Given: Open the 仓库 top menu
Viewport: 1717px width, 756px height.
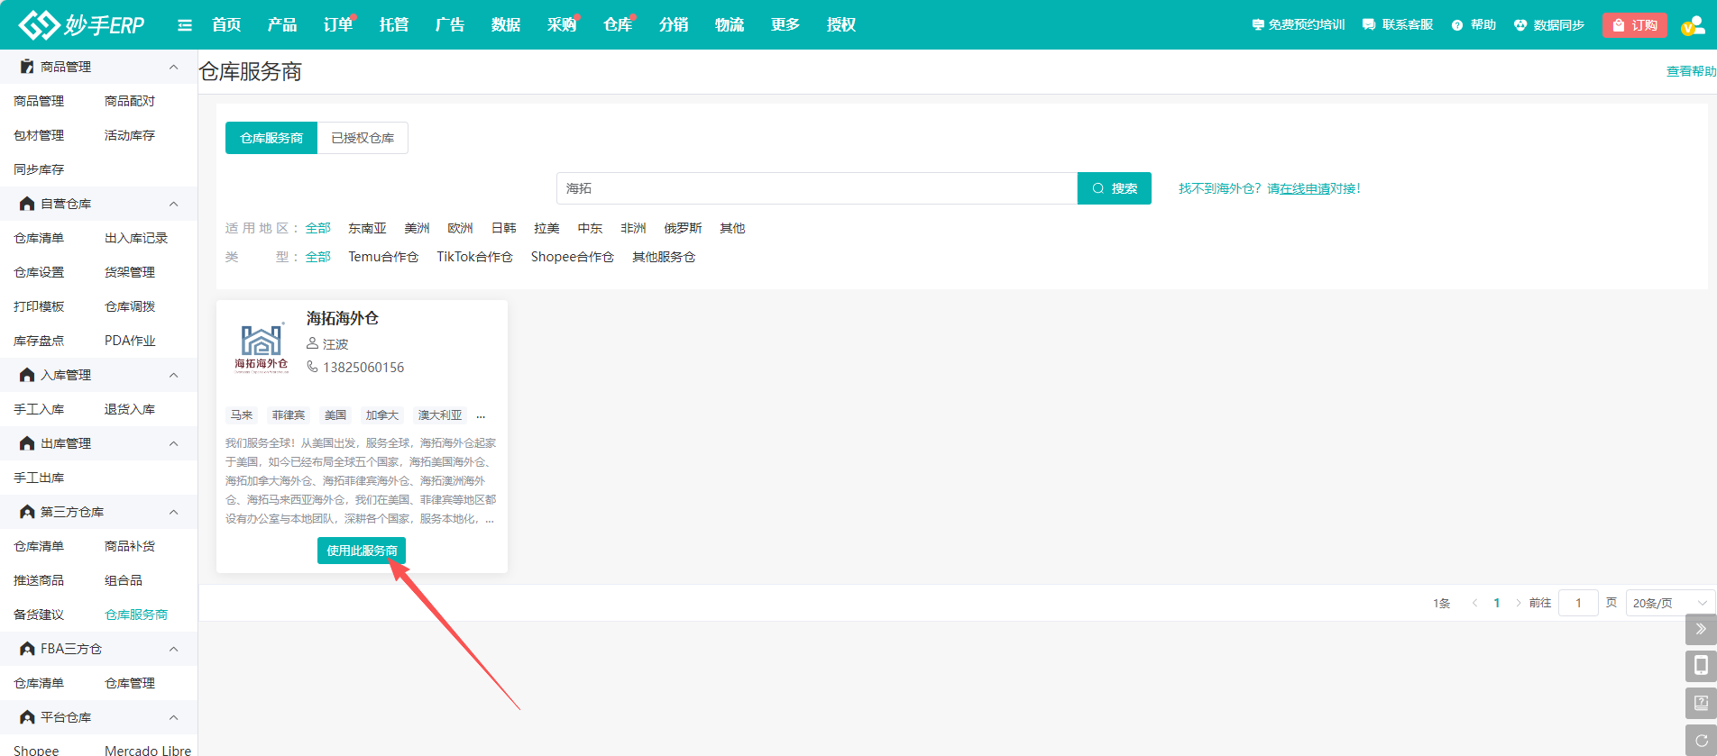Looking at the screenshot, I should (618, 25).
